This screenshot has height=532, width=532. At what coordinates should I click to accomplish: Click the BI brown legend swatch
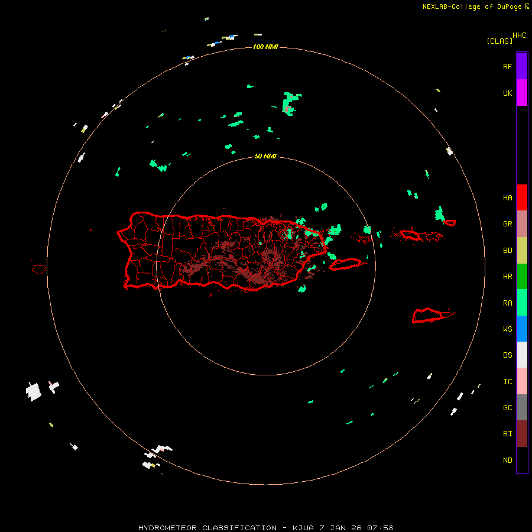pos(522,434)
